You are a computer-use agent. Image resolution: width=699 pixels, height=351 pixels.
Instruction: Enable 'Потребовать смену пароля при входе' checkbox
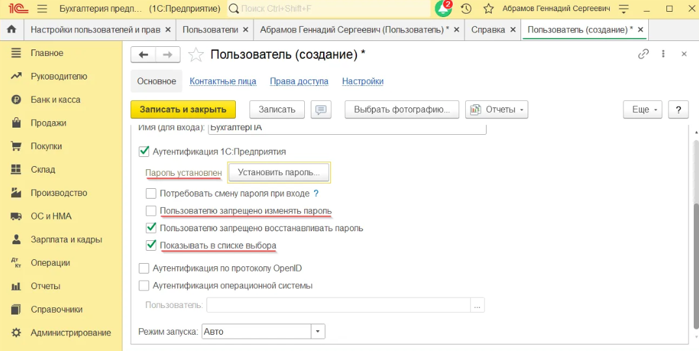(x=151, y=193)
